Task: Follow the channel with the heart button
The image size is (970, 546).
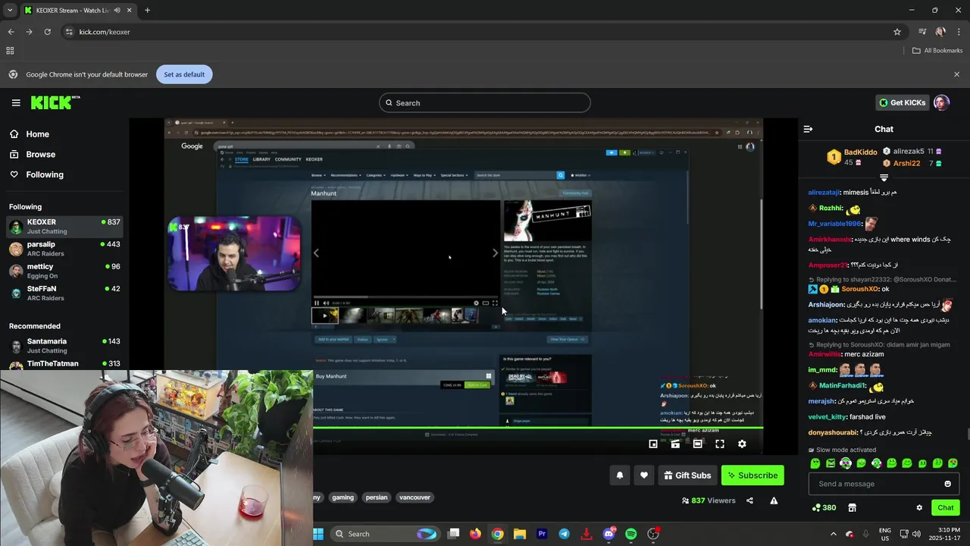Action: pyautogui.click(x=644, y=475)
